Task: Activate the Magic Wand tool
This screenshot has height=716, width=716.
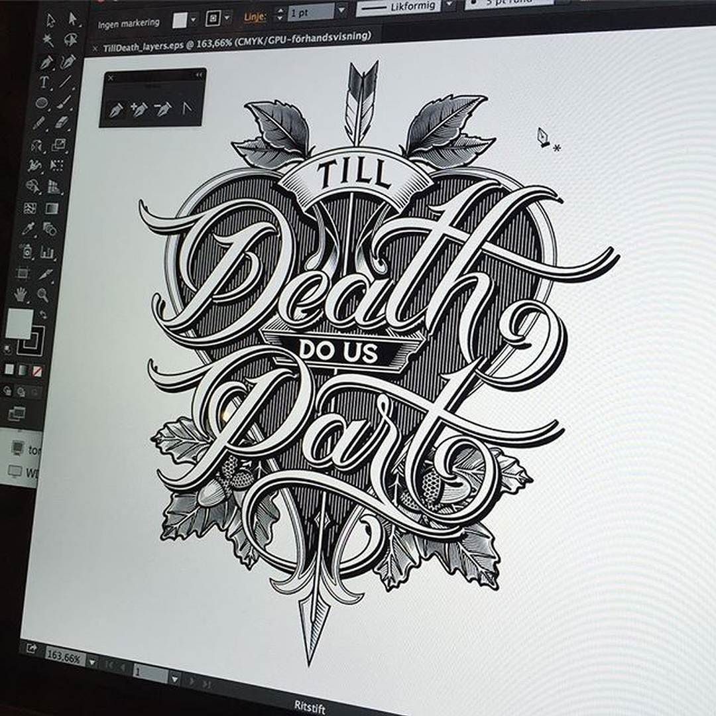Action: tap(48, 40)
